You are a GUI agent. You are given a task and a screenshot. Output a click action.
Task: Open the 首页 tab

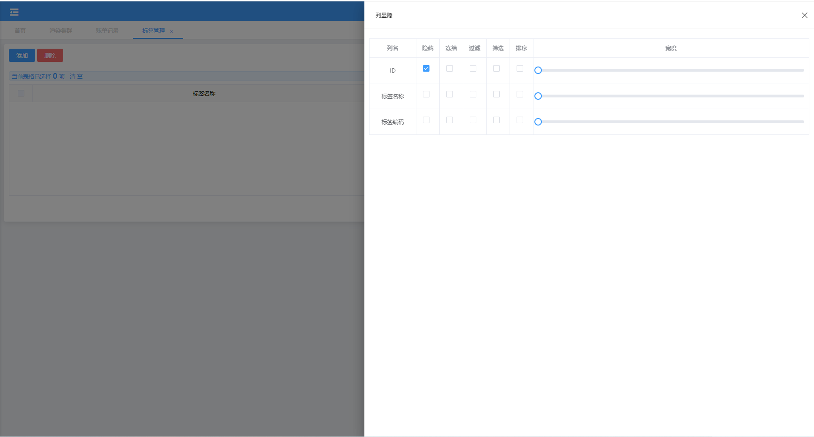[x=20, y=31]
